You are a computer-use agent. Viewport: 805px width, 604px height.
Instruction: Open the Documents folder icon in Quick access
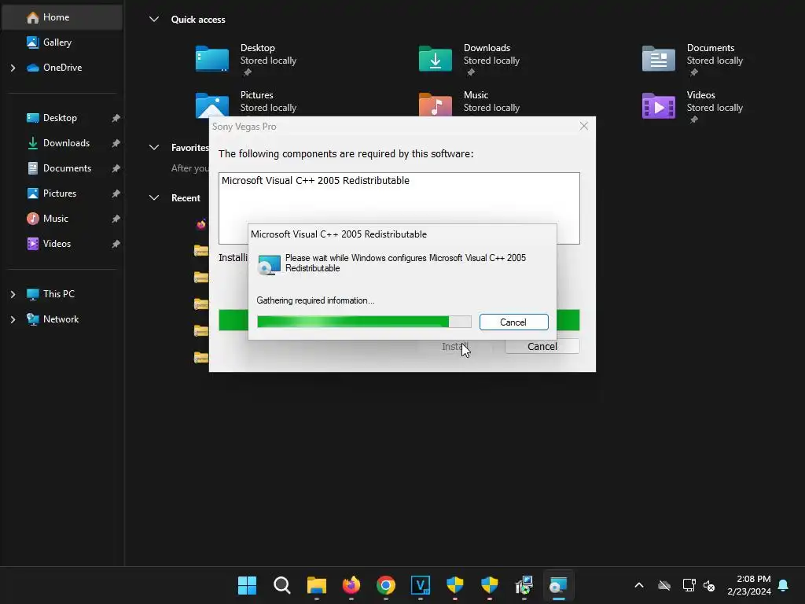(659, 58)
